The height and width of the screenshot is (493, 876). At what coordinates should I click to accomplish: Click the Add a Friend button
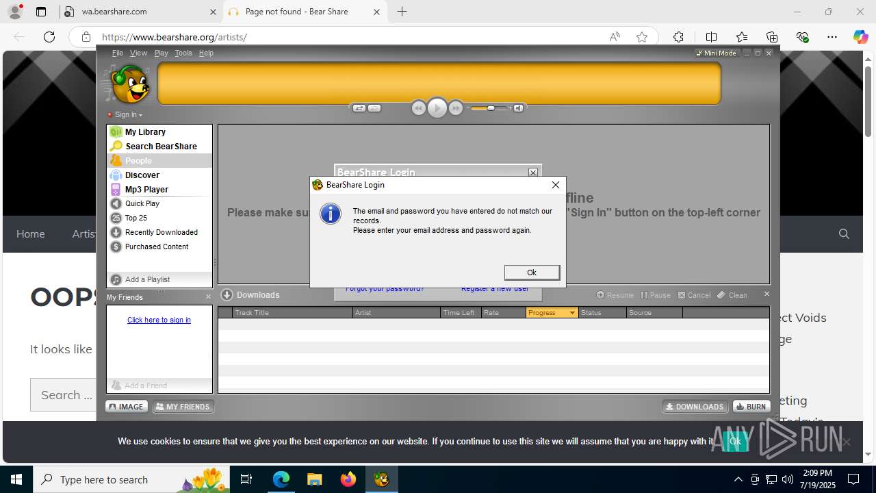pyautogui.click(x=159, y=385)
